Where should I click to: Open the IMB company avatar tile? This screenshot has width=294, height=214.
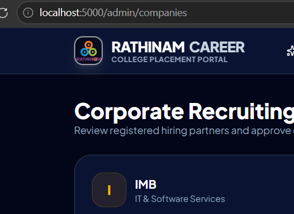[x=109, y=190]
